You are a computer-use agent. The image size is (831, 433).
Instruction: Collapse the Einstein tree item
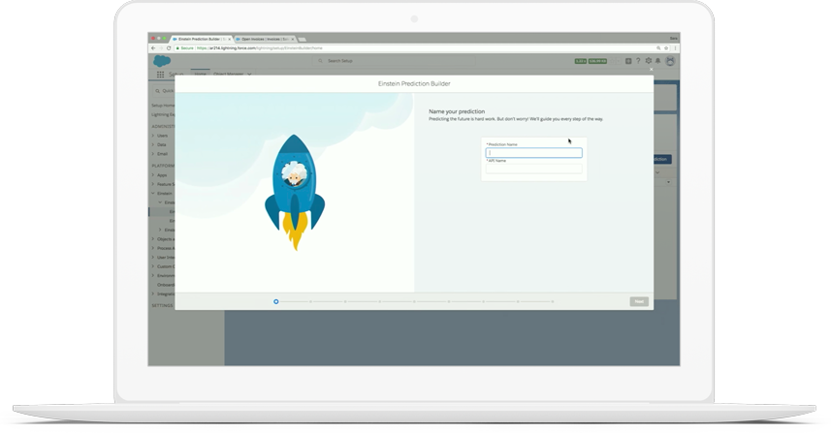pyautogui.click(x=153, y=193)
